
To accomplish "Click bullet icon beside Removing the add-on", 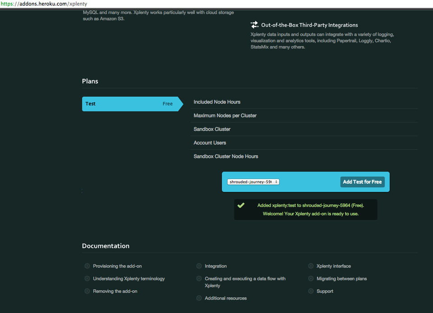I will (87, 291).
